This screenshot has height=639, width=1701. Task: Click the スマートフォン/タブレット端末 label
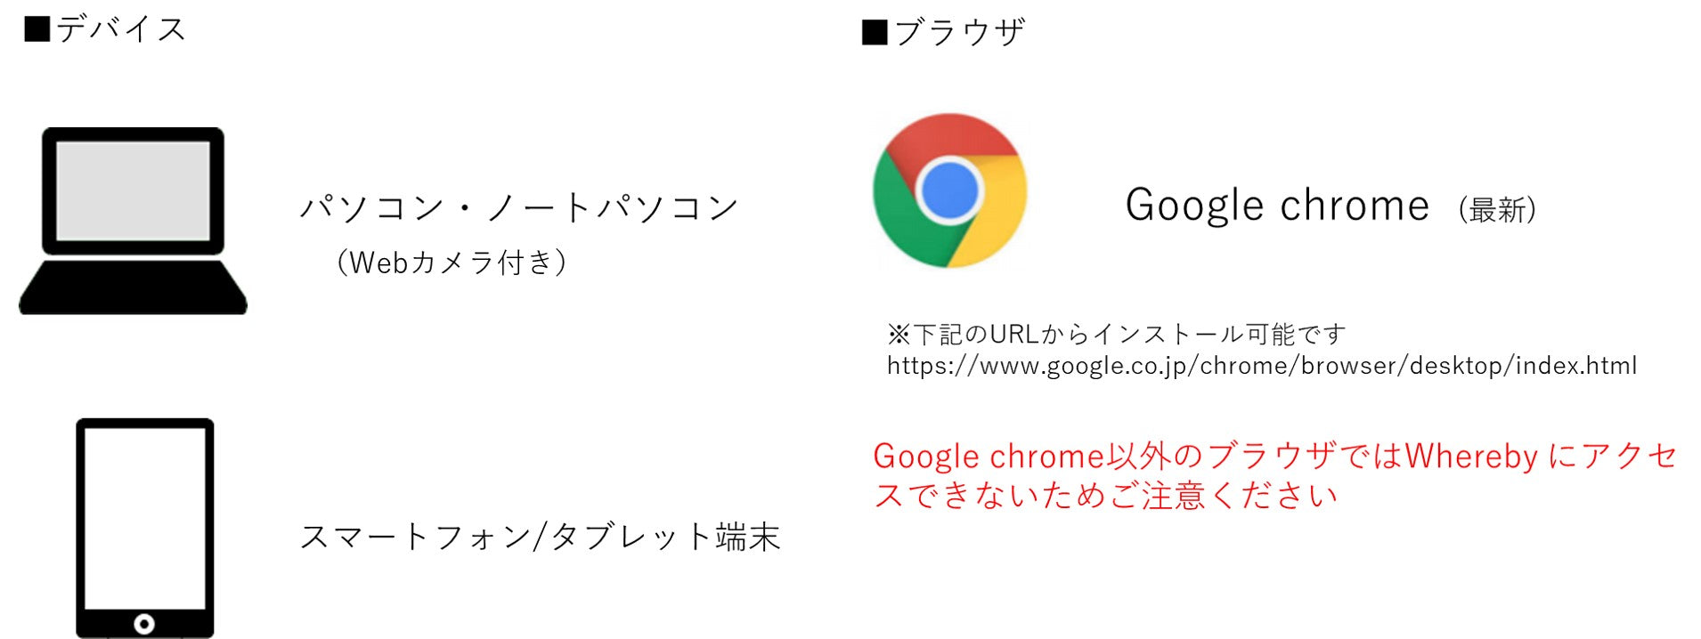click(x=540, y=537)
